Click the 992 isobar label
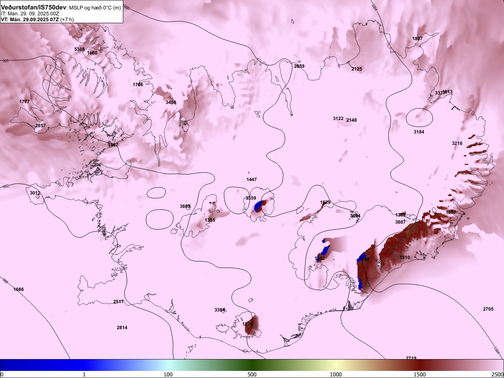504x378 pixels. (x=6, y=187)
